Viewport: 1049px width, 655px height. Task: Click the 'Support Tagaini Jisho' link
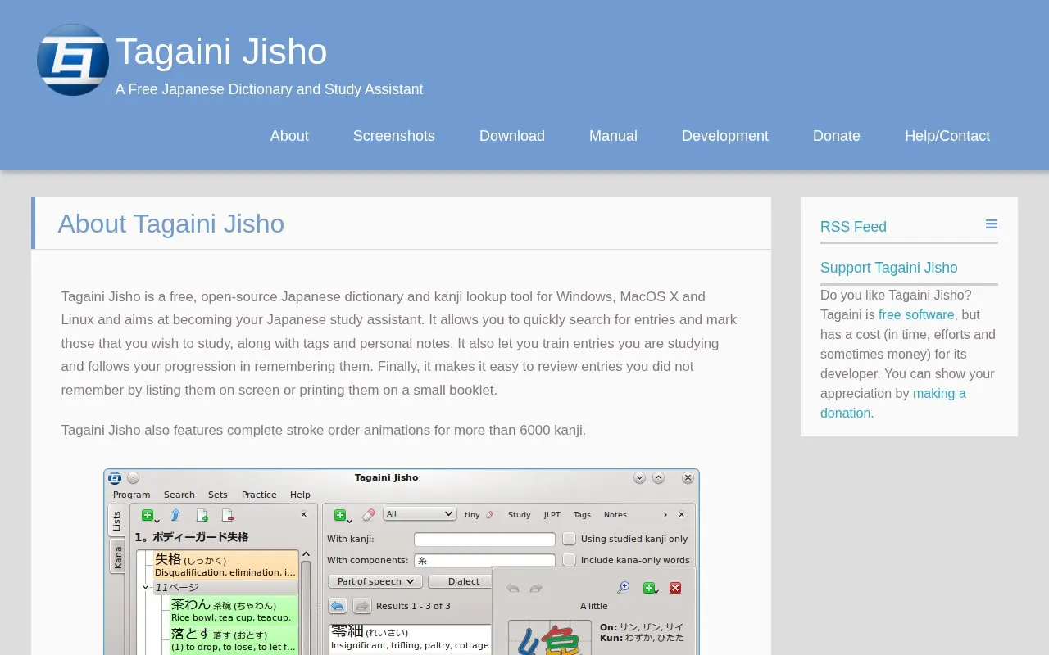pyautogui.click(x=889, y=268)
